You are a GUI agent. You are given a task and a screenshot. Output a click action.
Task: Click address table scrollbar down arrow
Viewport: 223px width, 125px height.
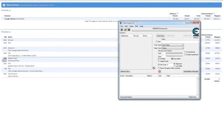[198, 94]
